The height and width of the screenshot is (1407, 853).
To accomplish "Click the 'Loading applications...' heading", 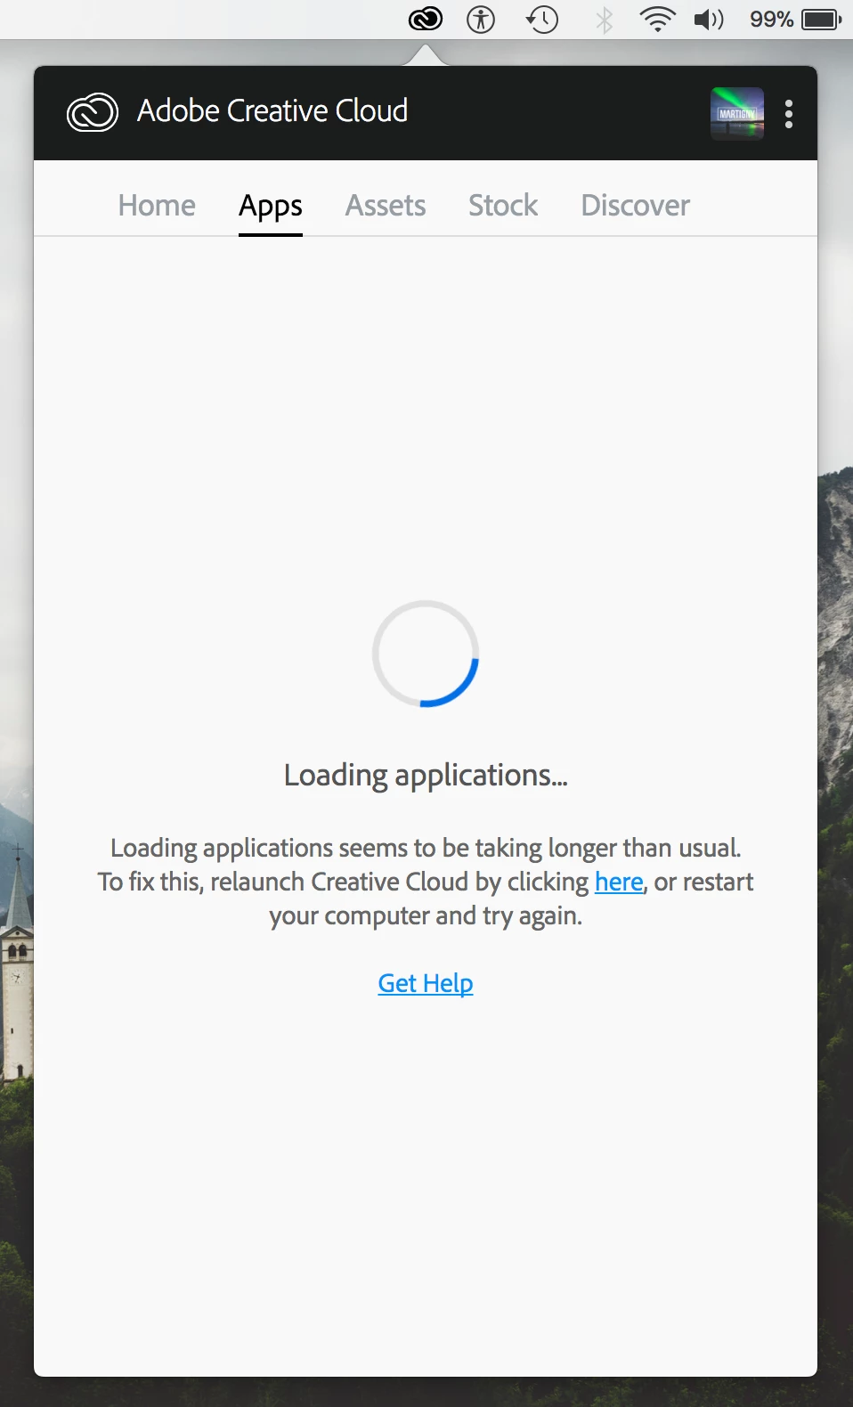I will 426,776.
